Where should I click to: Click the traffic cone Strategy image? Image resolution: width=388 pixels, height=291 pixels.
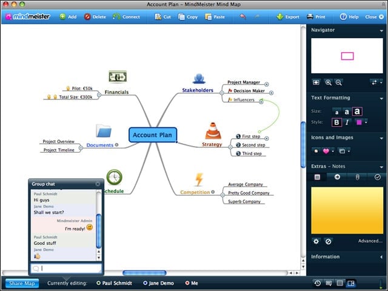coord(213,131)
